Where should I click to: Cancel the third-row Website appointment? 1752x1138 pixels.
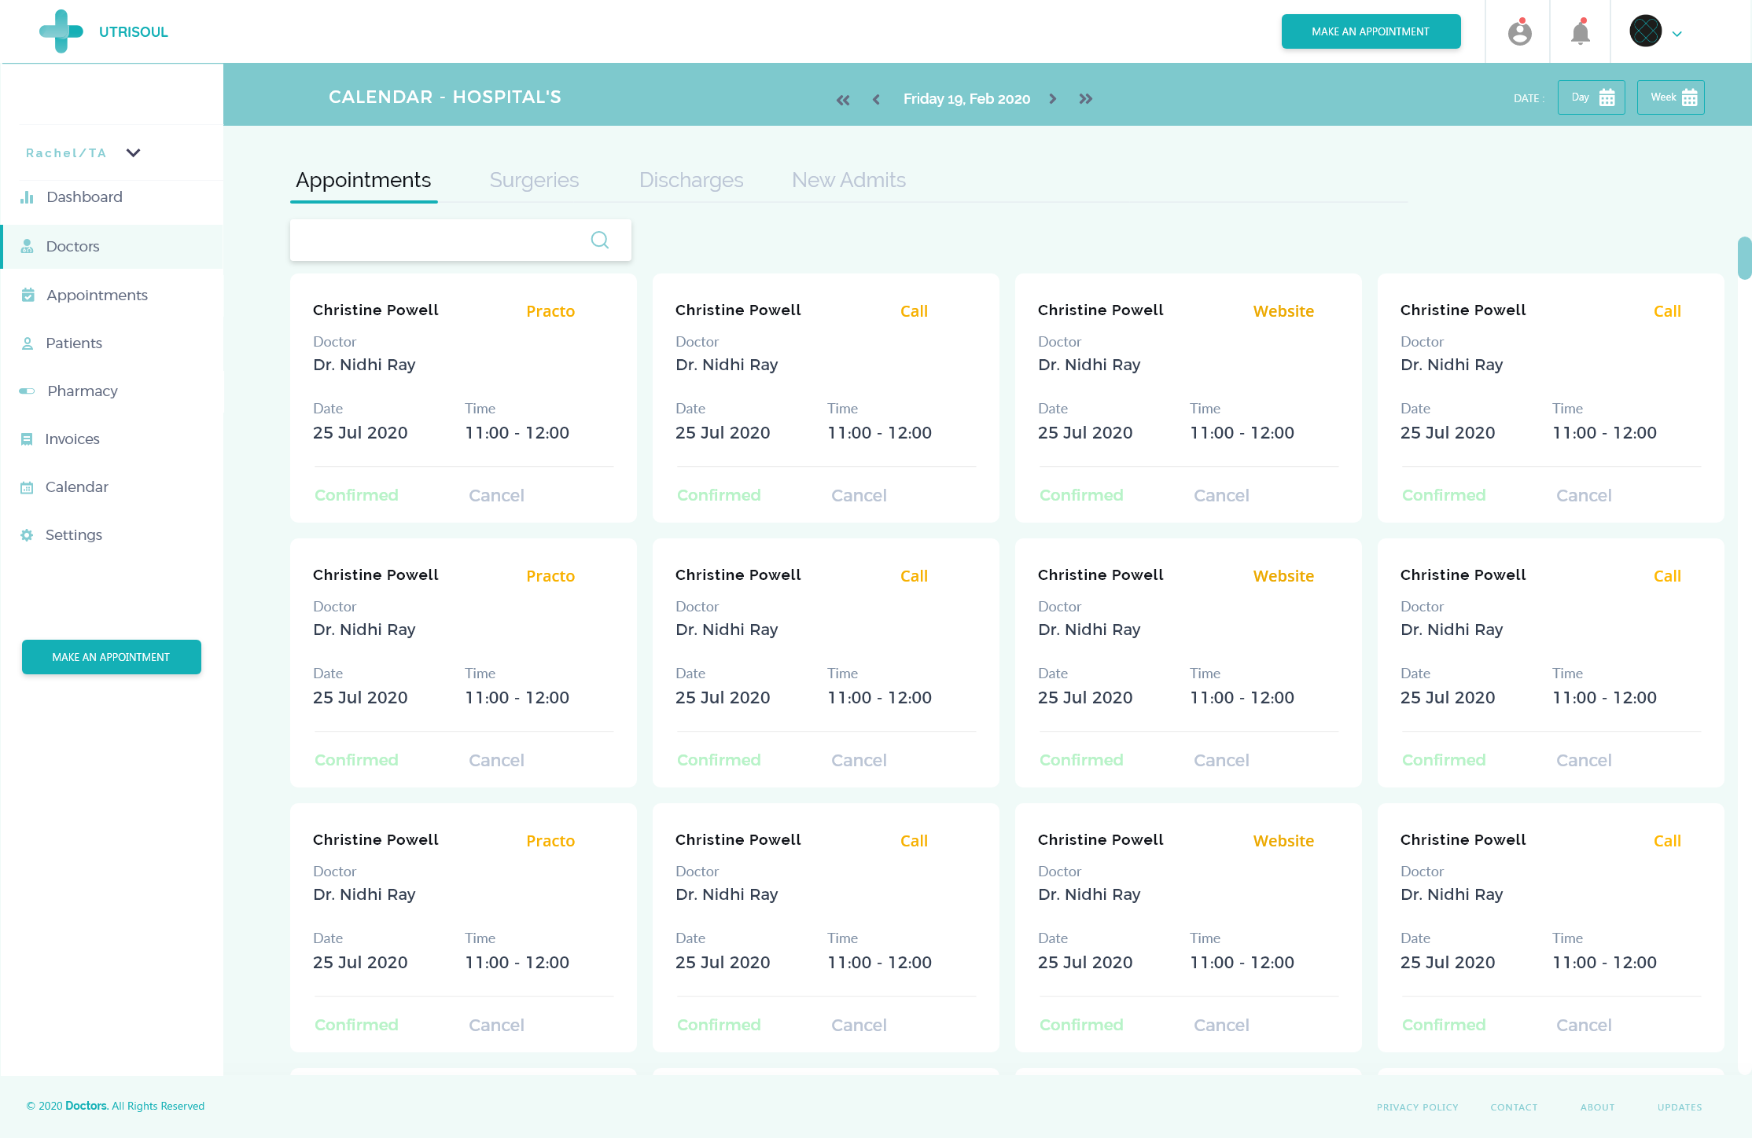[x=1221, y=1025]
